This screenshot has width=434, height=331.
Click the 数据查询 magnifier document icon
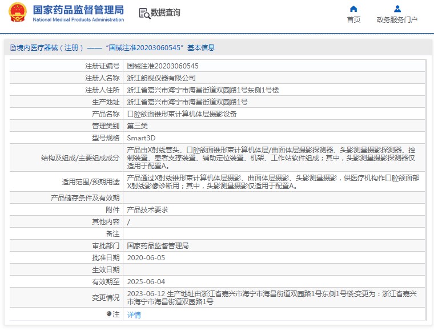[x=144, y=13]
